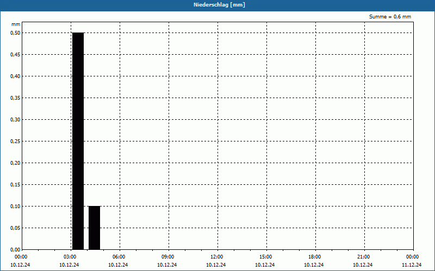Click the 0,30 y-axis value
Viewport: 435px width, 271px height.
(x=15, y=119)
